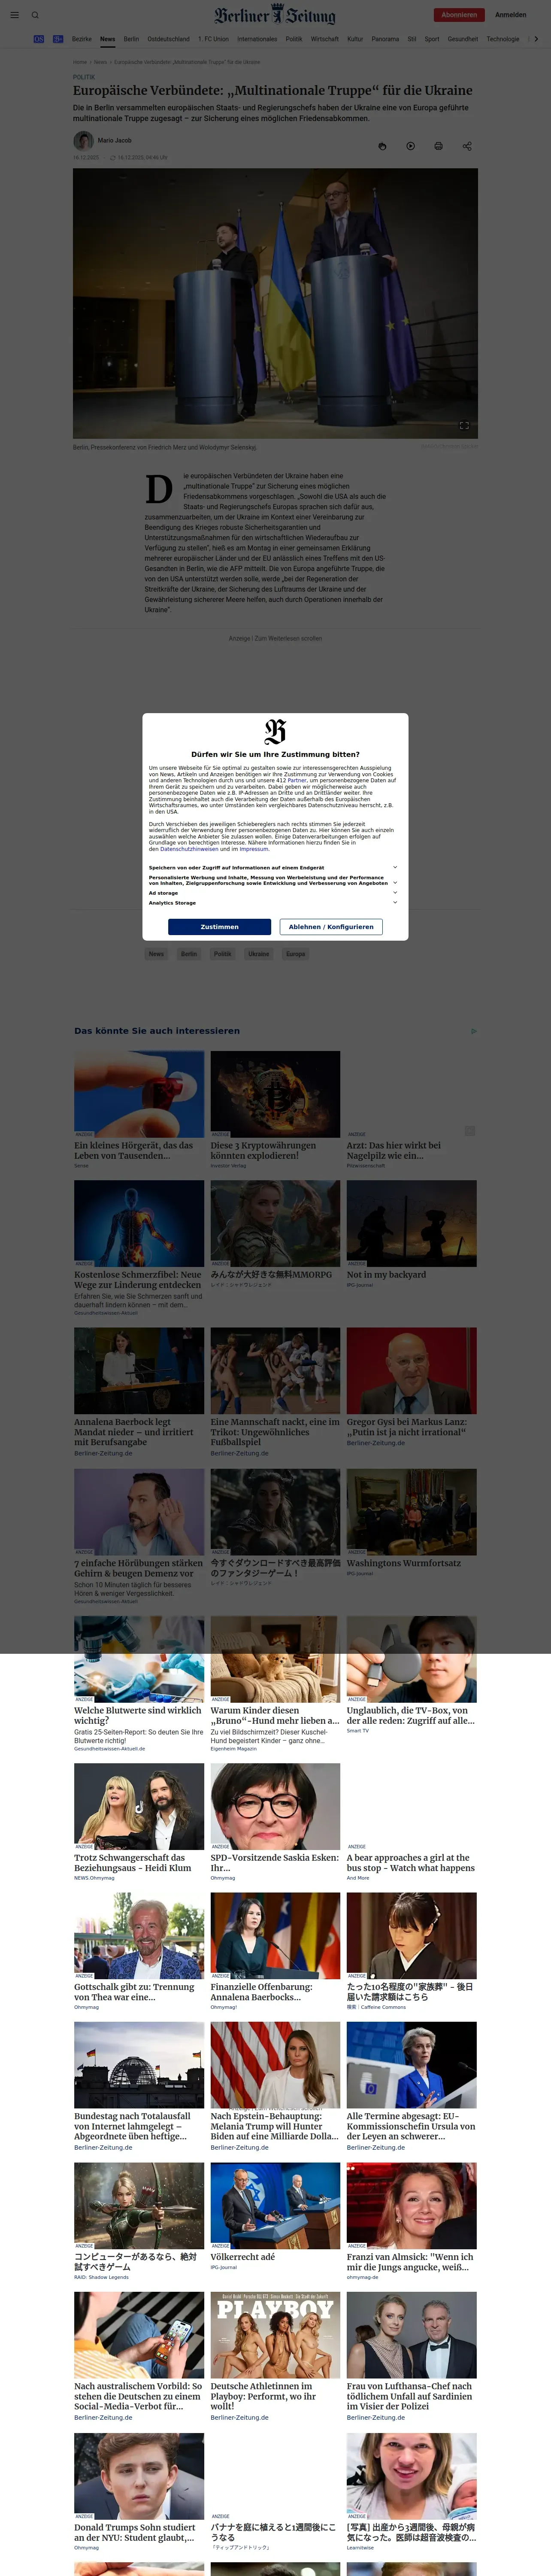Open the Gesundheit navigation item
The width and height of the screenshot is (551, 2576).
tap(463, 39)
